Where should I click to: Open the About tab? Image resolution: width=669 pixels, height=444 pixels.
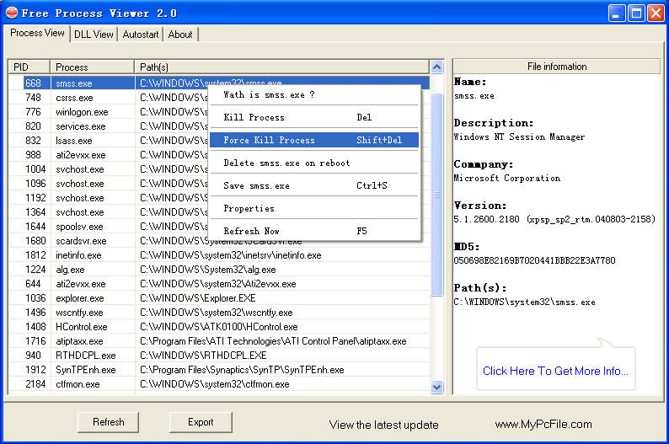(180, 35)
